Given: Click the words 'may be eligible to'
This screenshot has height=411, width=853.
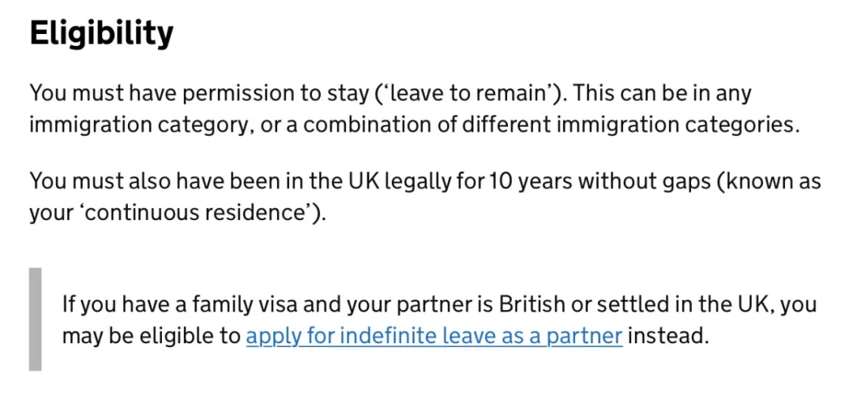Looking at the screenshot, I should 151,336.
